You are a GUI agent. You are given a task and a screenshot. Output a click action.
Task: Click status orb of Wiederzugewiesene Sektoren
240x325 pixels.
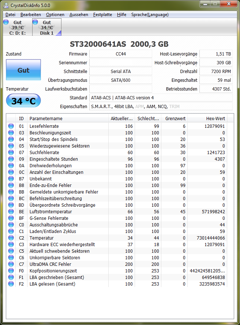tap(11, 146)
